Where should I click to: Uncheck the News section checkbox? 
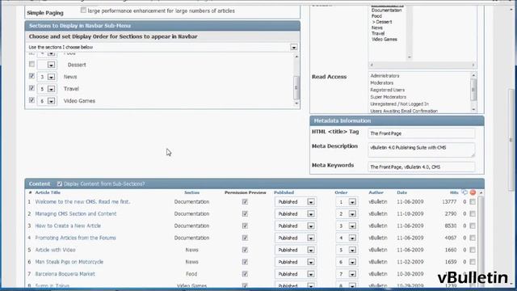pos(32,76)
